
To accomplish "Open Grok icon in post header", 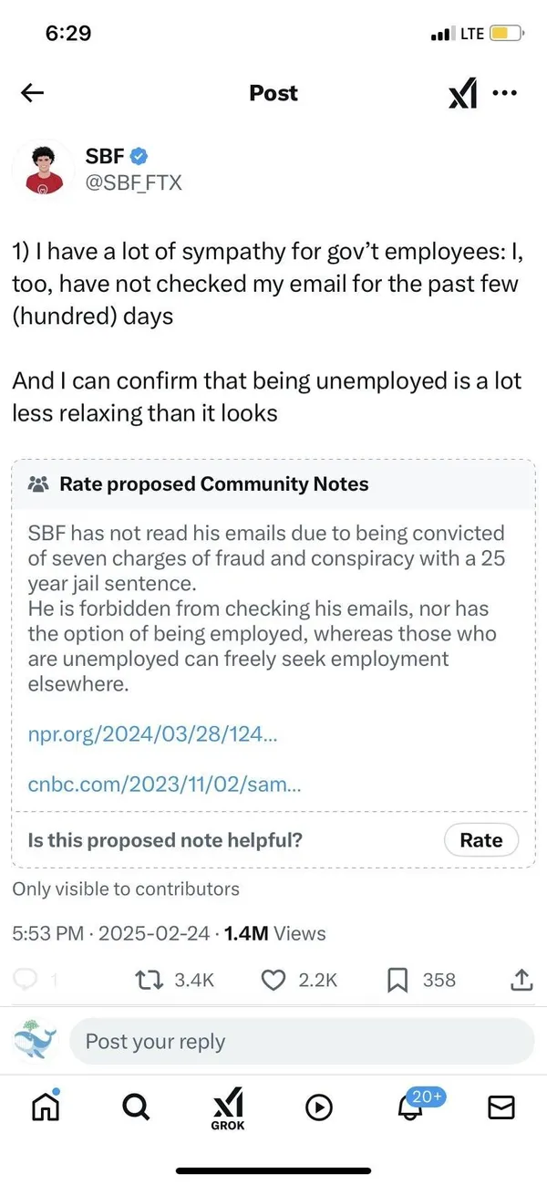I will (x=463, y=93).
